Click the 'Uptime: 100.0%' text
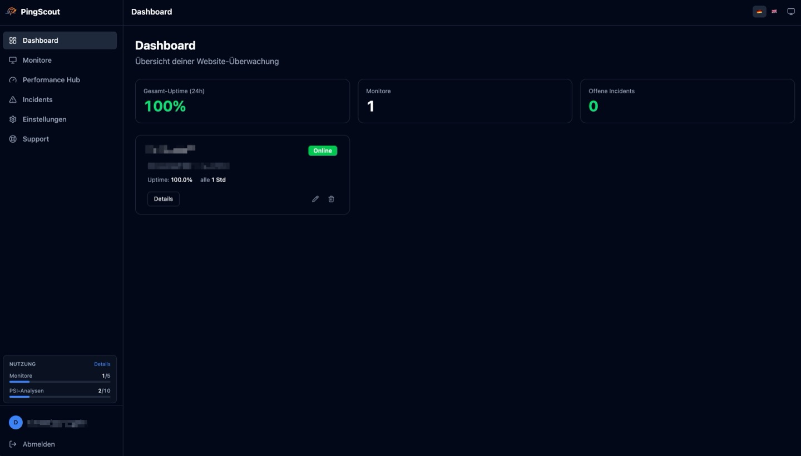The height and width of the screenshot is (456, 801). [x=170, y=180]
